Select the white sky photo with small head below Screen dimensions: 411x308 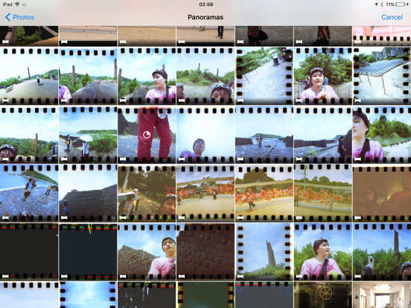205,134
